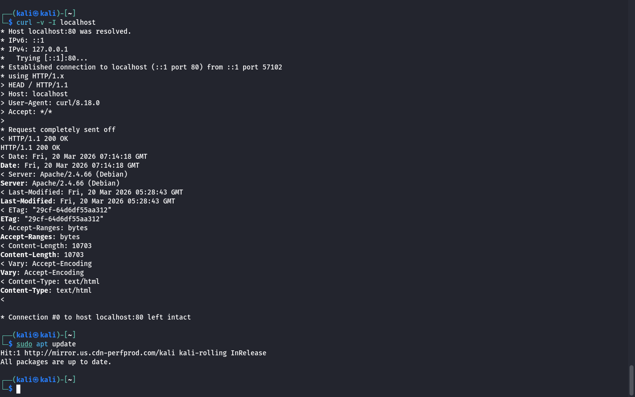Image resolution: width=635 pixels, height=397 pixels.
Task: Place cursor at the empty bottom prompt
Action: click(18, 389)
